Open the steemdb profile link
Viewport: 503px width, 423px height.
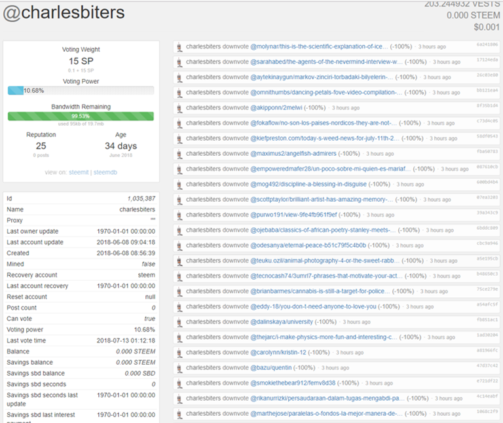[x=105, y=172]
